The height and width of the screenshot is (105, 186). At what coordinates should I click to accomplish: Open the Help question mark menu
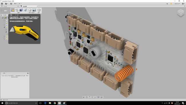183,4
